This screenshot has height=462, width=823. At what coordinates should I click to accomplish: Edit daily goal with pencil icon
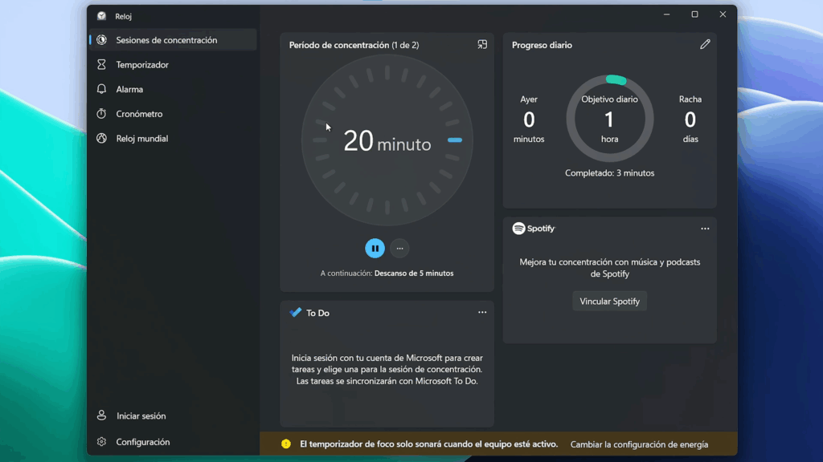(x=705, y=45)
